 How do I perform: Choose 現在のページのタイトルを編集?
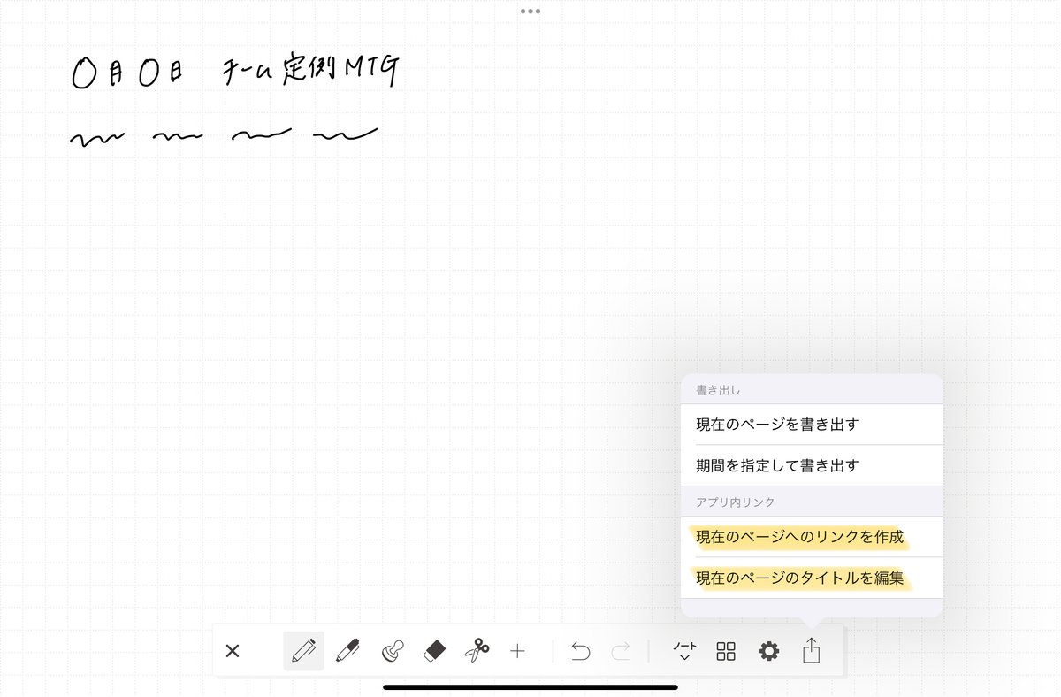[812, 578]
